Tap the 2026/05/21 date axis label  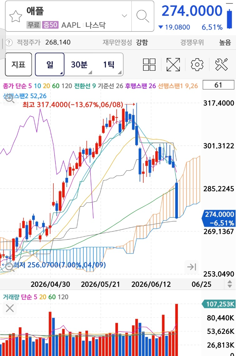[101, 284]
